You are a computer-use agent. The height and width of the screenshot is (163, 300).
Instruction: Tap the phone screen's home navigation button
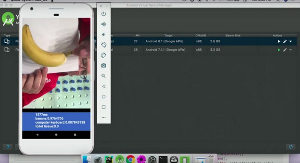[x=56, y=135]
